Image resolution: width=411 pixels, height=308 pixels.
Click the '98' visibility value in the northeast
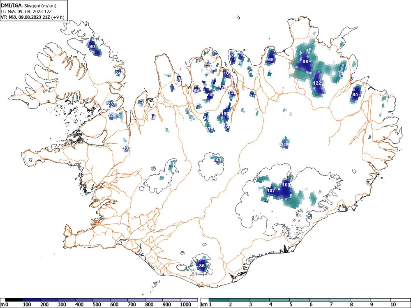pyautogui.click(x=305, y=62)
